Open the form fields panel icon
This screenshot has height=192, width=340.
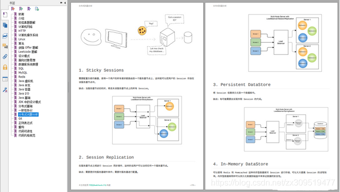click(5, 79)
